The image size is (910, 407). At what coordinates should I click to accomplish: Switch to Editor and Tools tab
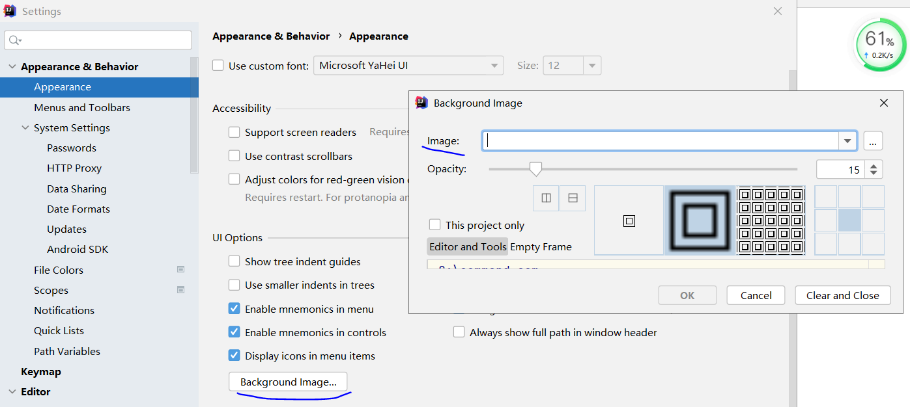coord(468,246)
